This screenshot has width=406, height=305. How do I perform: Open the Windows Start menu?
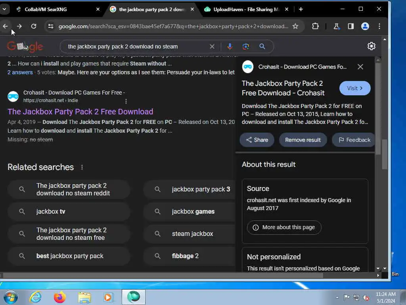click(11, 297)
